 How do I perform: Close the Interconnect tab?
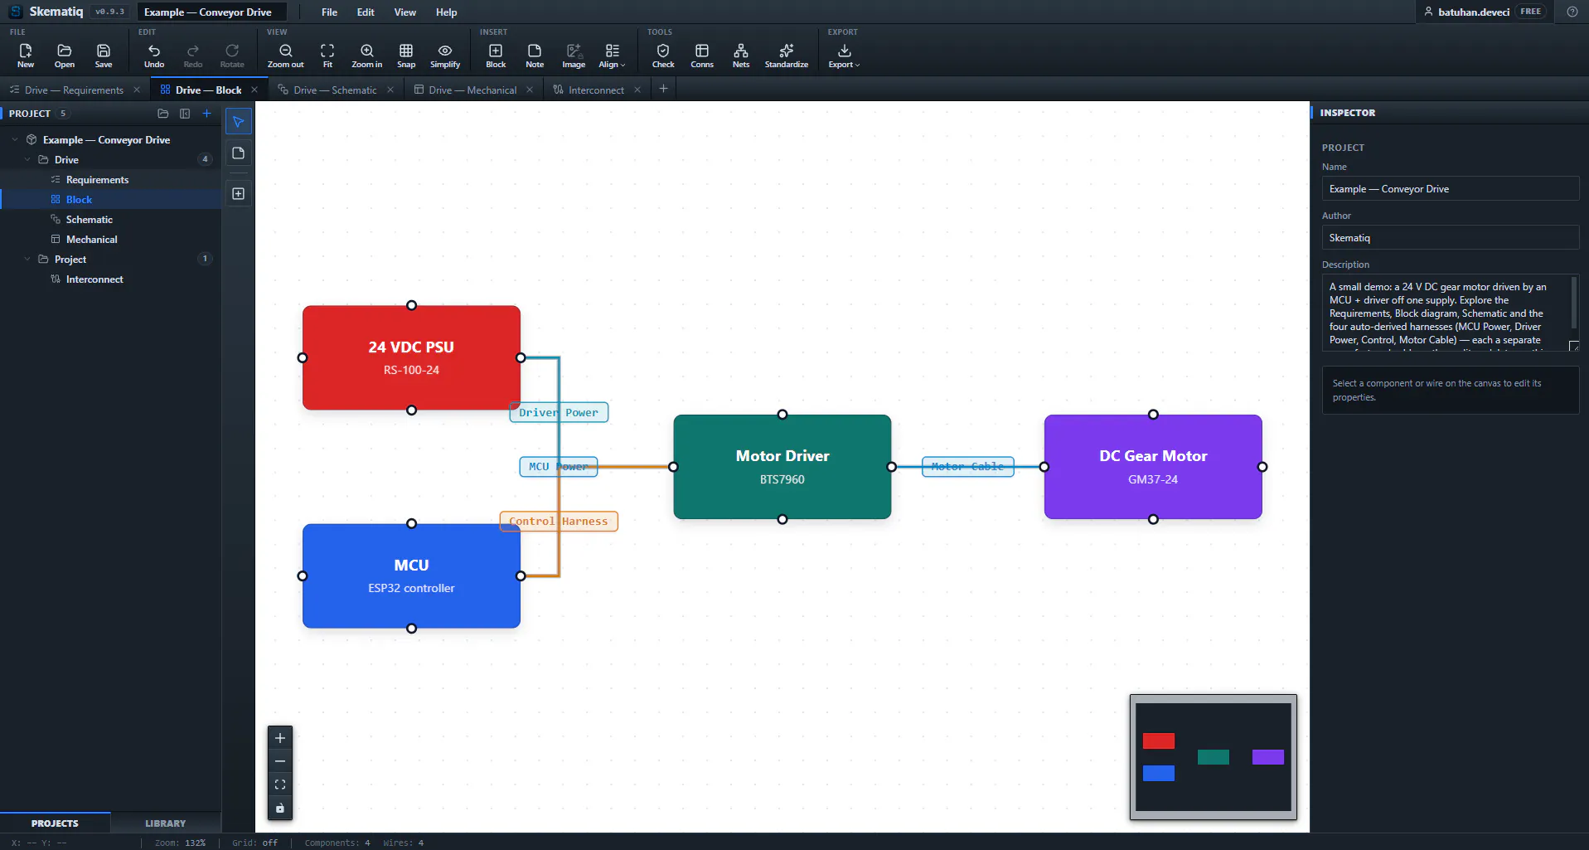(x=637, y=90)
